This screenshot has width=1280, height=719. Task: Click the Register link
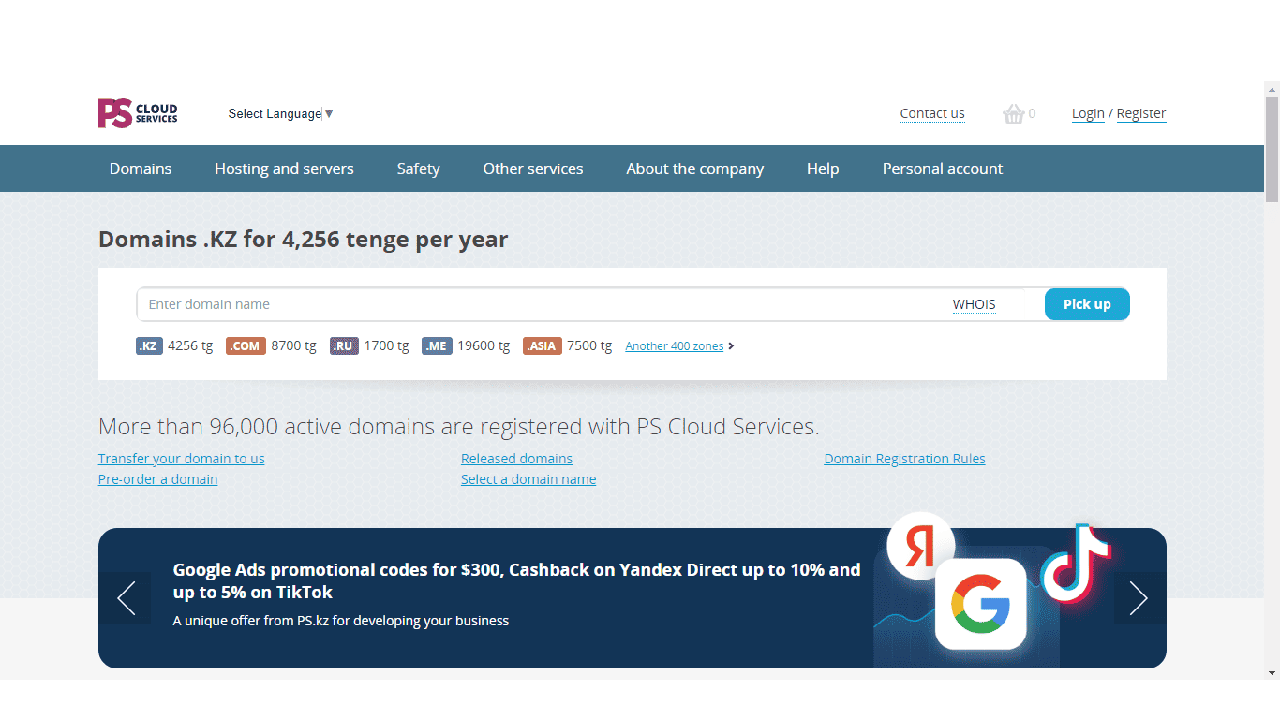[x=1141, y=113]
